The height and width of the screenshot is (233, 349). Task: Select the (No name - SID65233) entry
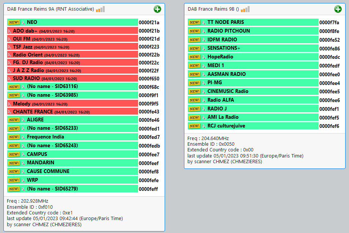(x=52, y=128)
